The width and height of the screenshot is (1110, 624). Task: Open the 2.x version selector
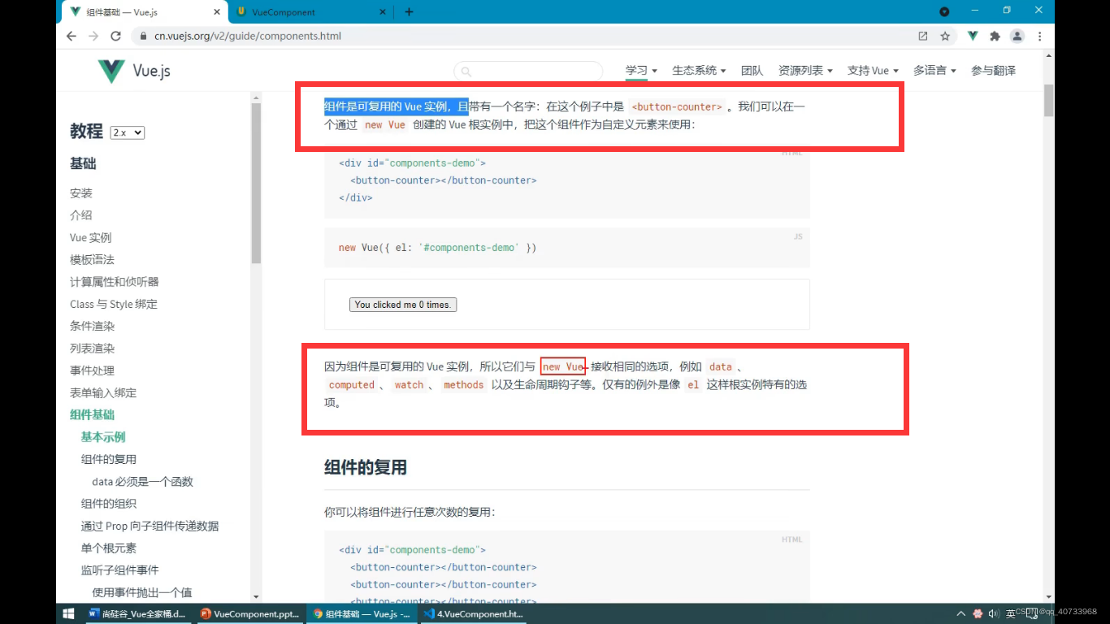128,132
